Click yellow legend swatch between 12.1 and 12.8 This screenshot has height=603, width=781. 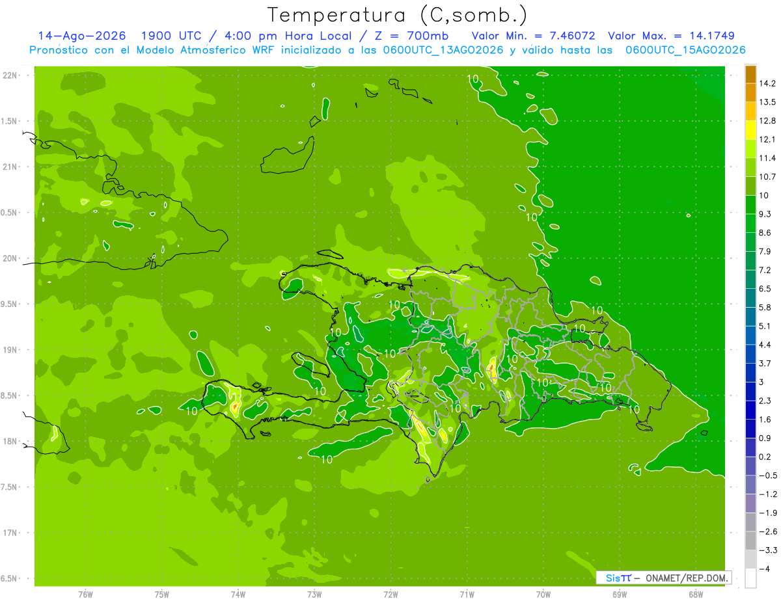(750, 130)
